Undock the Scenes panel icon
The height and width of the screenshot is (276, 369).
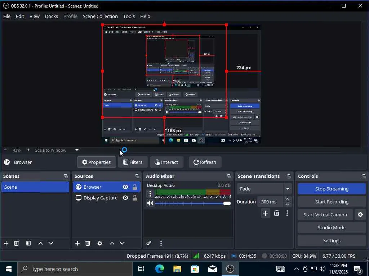coord(66,176)
